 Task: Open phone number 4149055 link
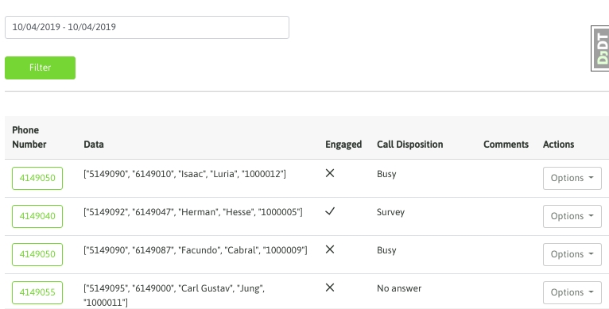click(37, 292)
